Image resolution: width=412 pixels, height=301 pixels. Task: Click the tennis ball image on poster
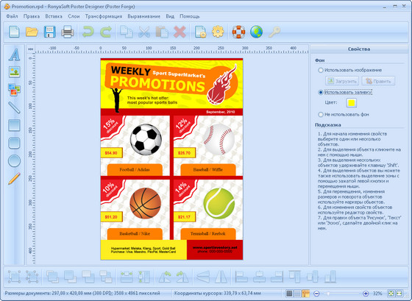point(219,203)
